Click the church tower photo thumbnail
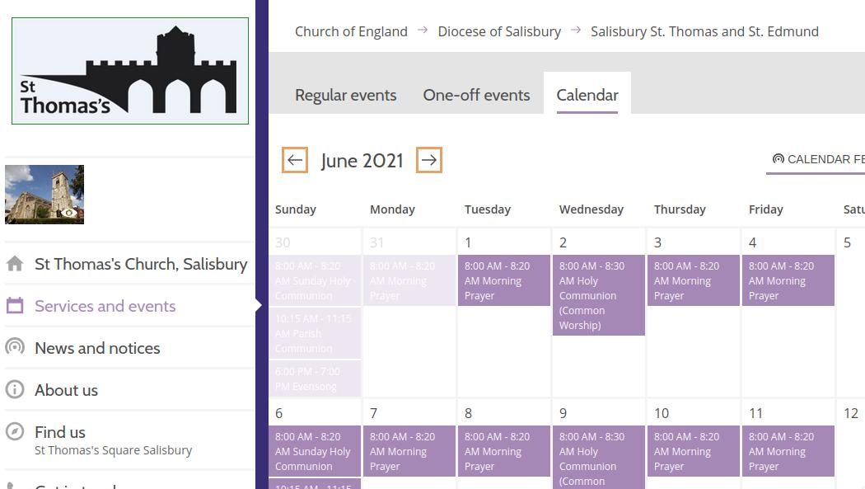Viewport: 865px width, 489px height. pos(44,194)
